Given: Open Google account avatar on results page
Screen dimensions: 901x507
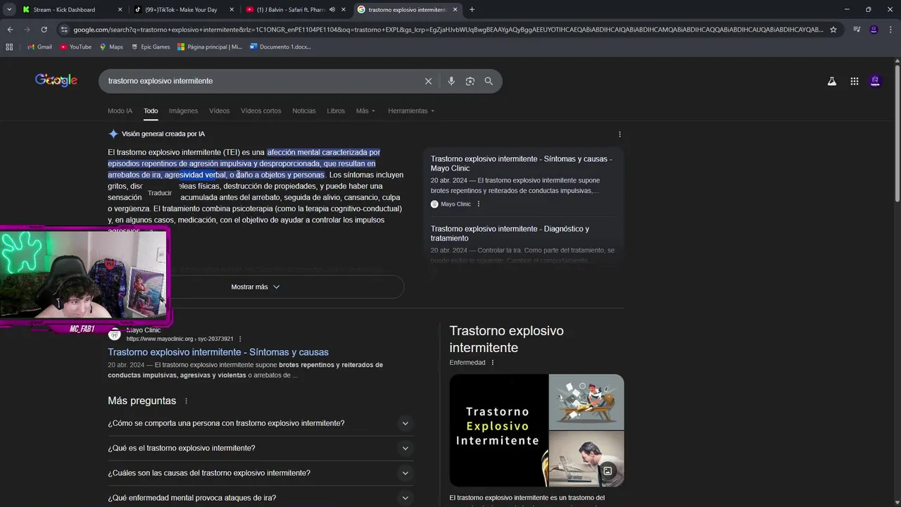Looking at the screenshot, I should click(x=875, y=81).
